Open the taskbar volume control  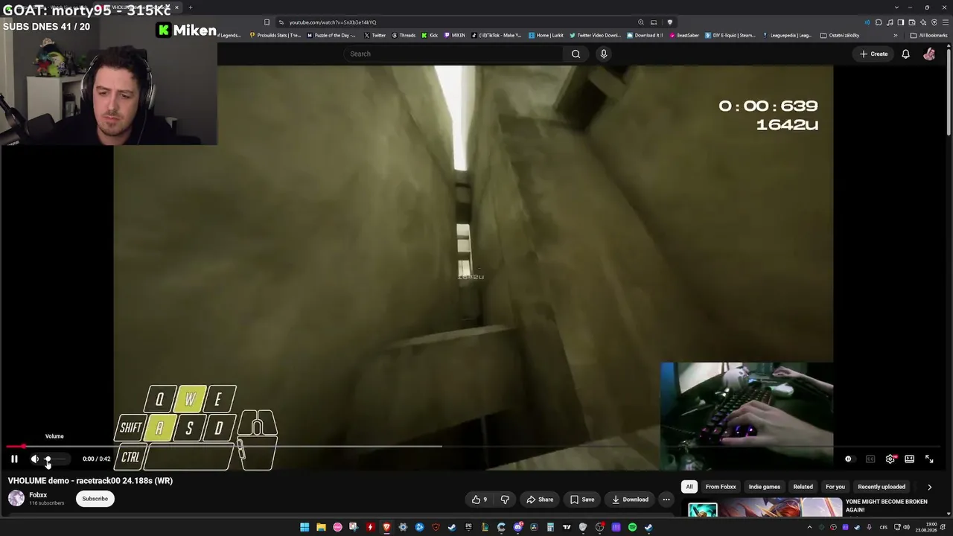pyautogui.click(x=906, y=527)
